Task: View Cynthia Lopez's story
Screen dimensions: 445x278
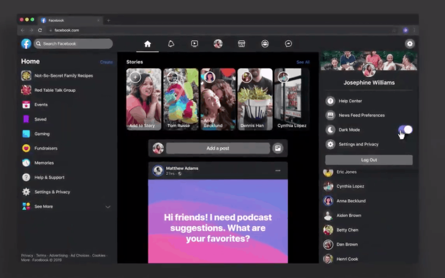Action: 292,99
